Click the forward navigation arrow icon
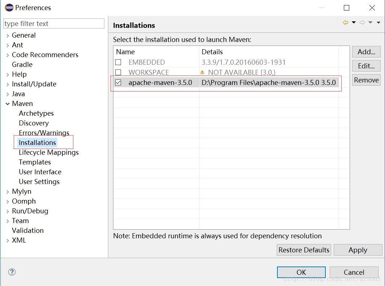Screen dimensions: 385x286 point(362,22)
